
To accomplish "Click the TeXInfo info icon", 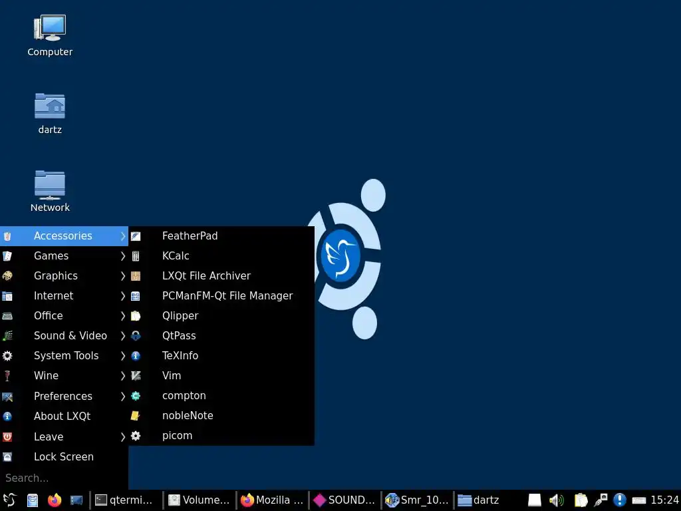I will point(136,356).
